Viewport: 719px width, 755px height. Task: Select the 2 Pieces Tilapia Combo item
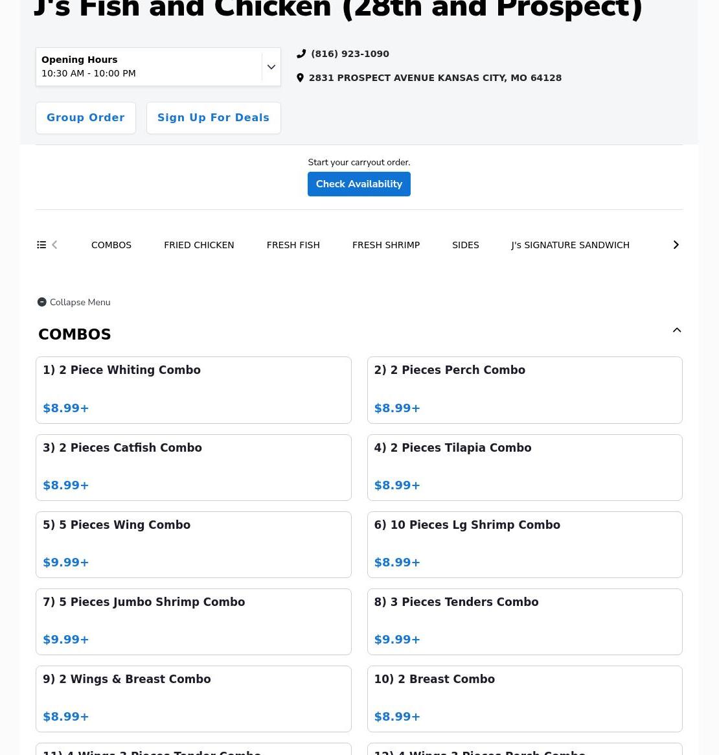[x=525, y=467]
